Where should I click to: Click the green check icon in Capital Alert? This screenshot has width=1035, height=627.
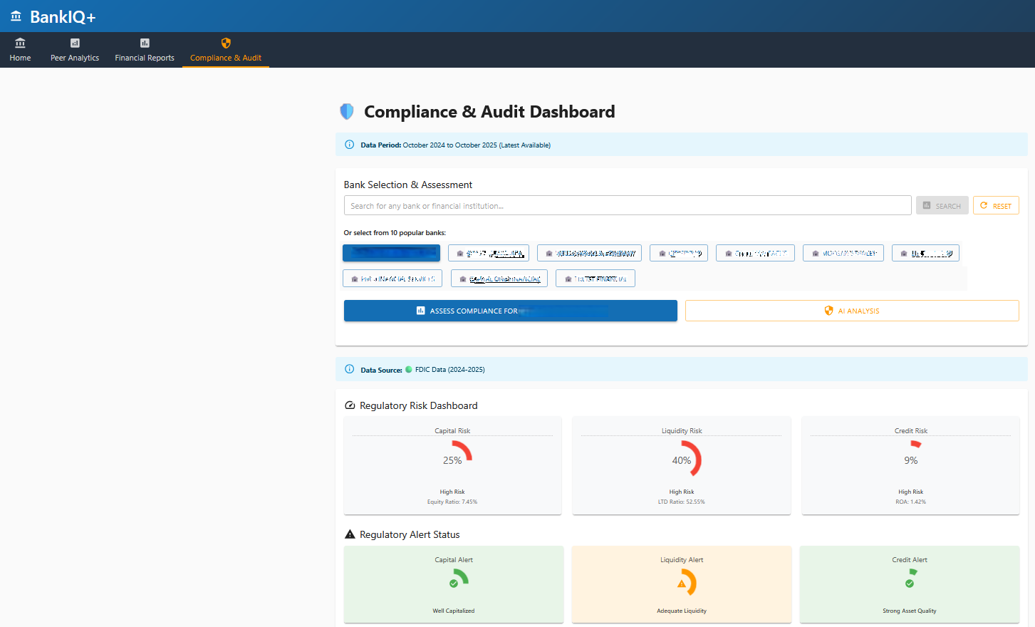pyautogui.click(x=454, y=584)
